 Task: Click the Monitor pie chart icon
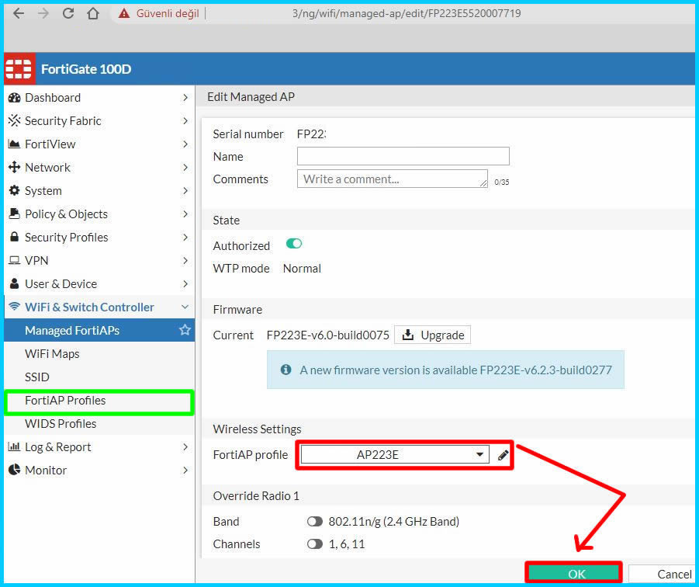click(x=14, y=470)
